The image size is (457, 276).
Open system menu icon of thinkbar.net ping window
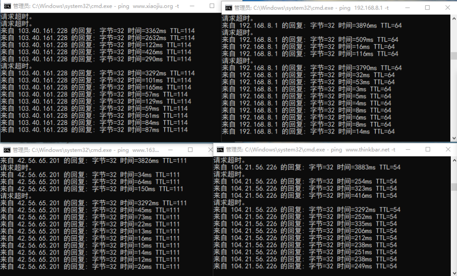coord(220,150)
